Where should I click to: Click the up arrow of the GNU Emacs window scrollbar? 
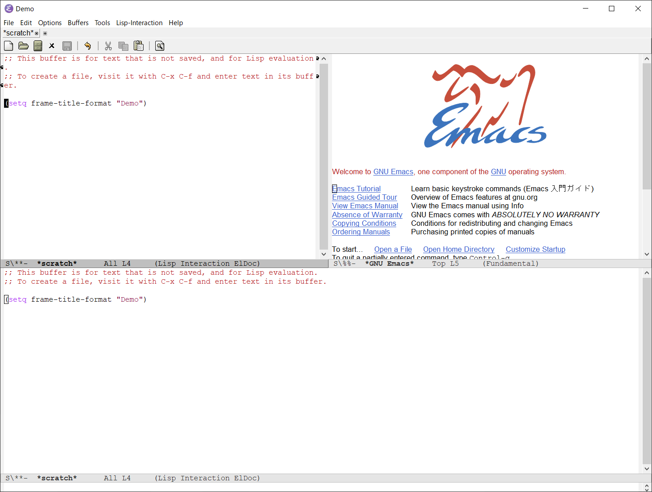[x=647, y=59]
